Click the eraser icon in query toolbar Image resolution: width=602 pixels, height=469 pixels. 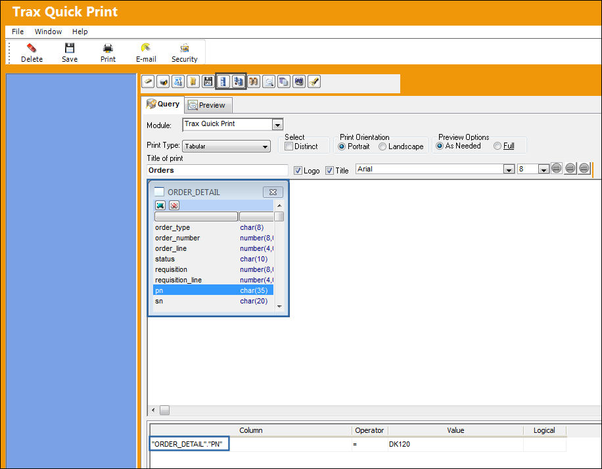point(148,81)
